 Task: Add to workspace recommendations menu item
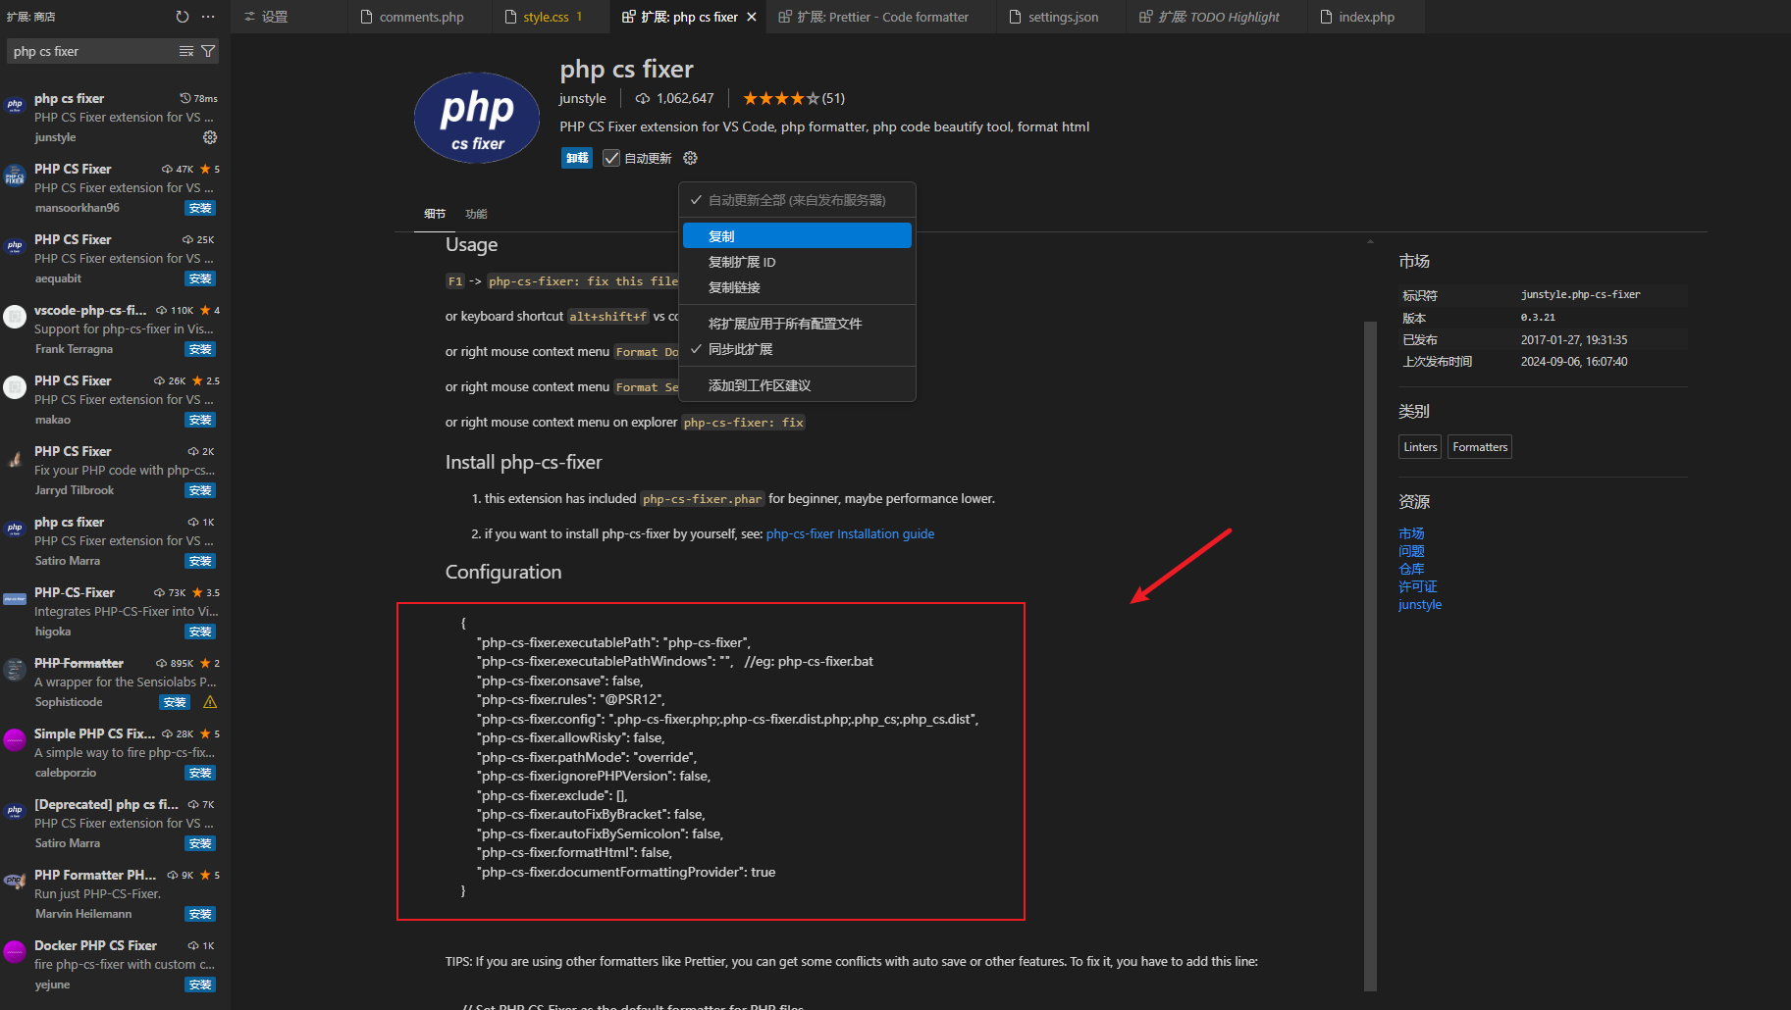(x=797, y=385)
